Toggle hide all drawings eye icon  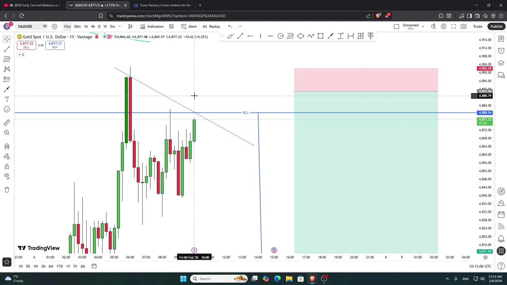click(7, 176)
